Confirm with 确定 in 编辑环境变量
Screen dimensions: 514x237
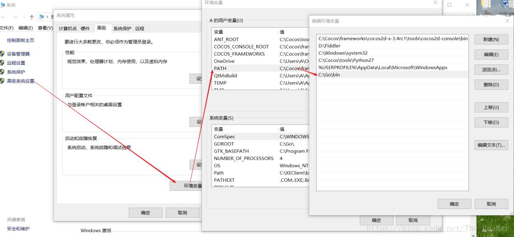(454, 204)
